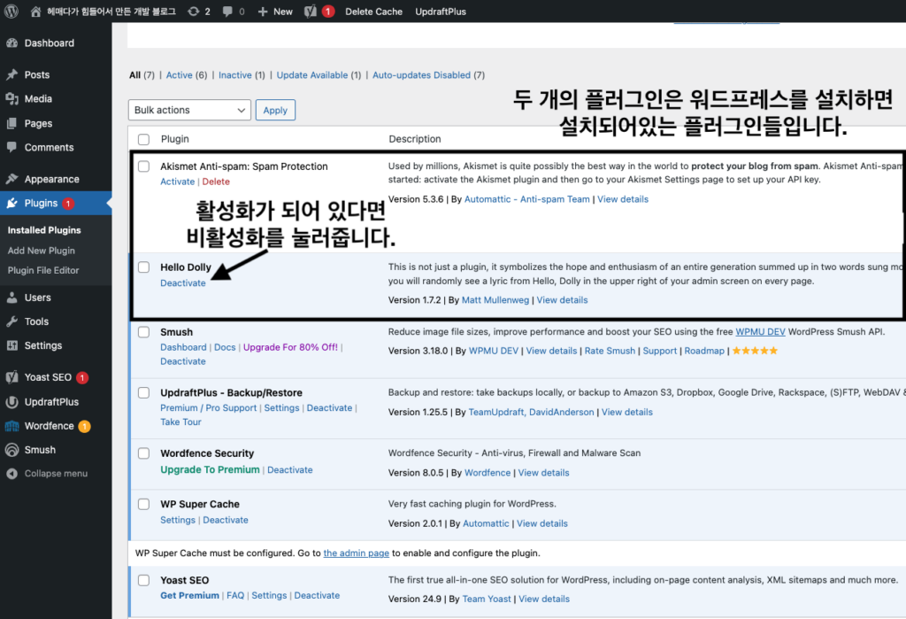Click Wordfence Upgrade To Premium
The width and height of the screenshot is (906, 619).
click(211, 469)
